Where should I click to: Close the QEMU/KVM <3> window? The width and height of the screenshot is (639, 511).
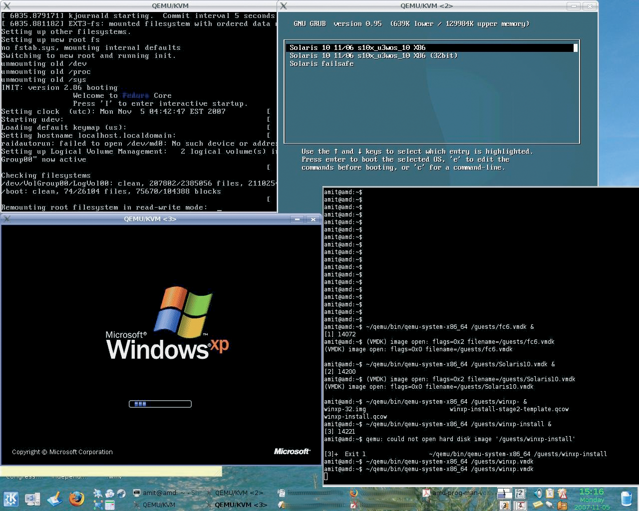click(313, 219)
